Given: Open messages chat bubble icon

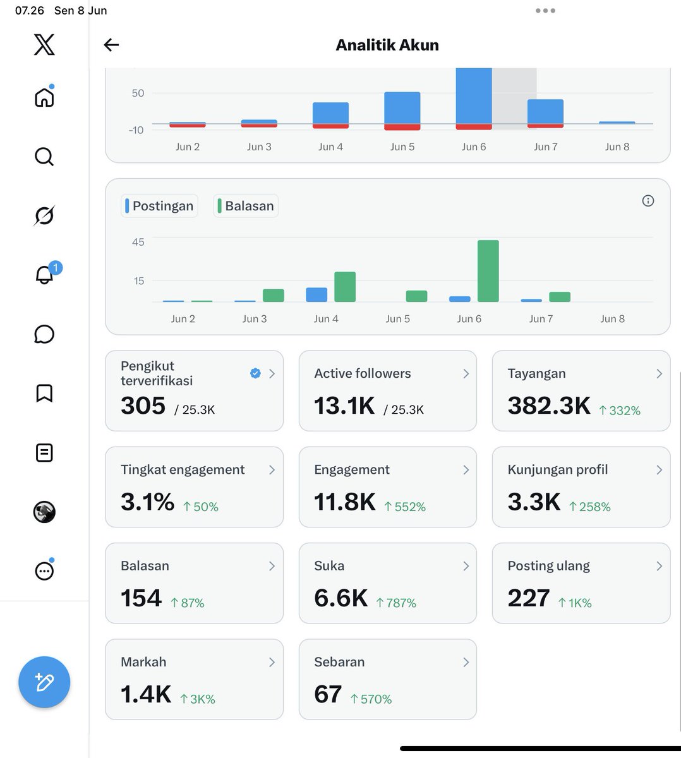Looking at the screenshot, I should pos(44,334).
